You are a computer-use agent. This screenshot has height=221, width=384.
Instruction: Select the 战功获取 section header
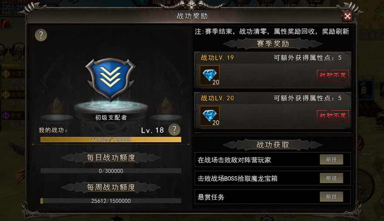(x=273, y=145)
